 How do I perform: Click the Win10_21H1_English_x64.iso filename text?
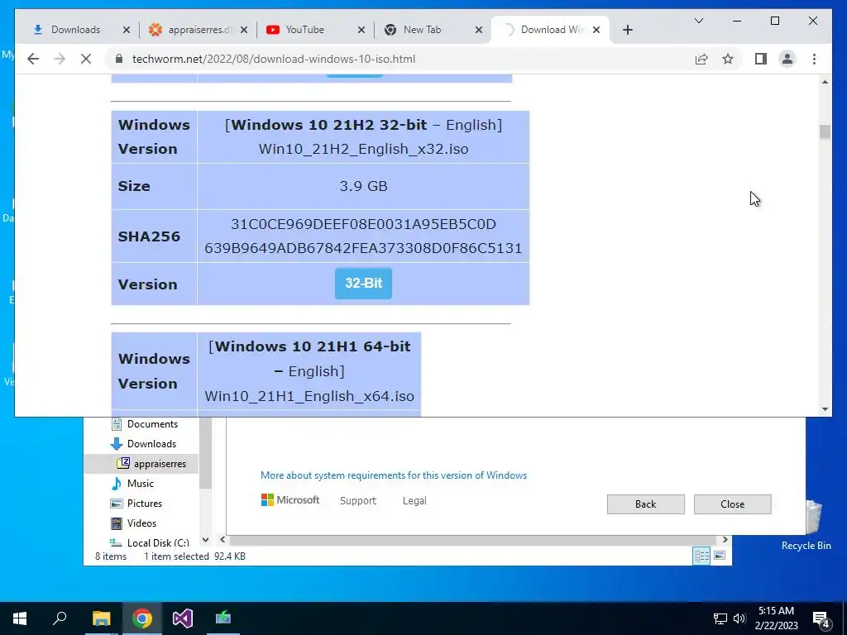[x=309, y=396]
